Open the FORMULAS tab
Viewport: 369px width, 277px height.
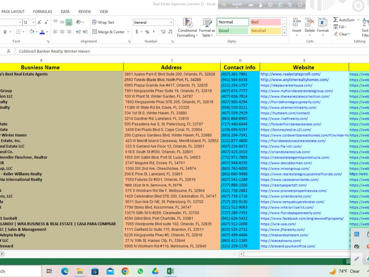pos(42,11)
